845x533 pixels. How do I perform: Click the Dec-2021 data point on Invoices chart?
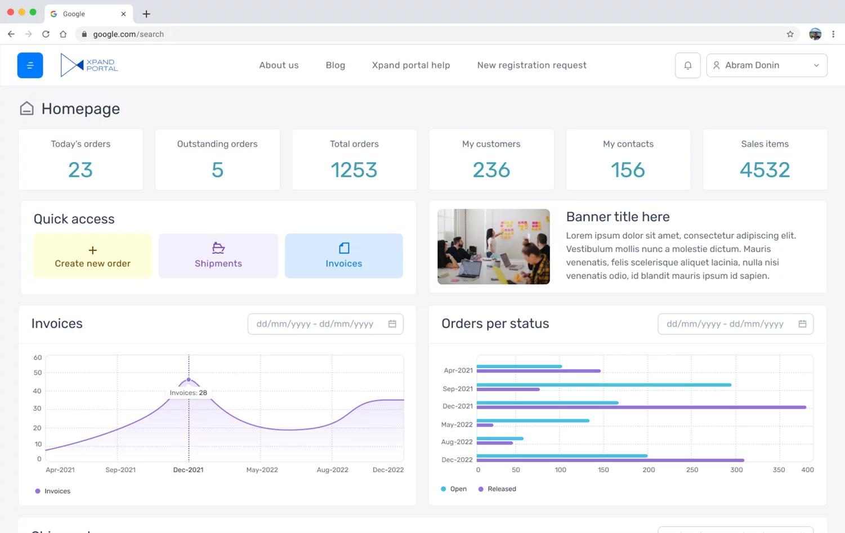189,380
